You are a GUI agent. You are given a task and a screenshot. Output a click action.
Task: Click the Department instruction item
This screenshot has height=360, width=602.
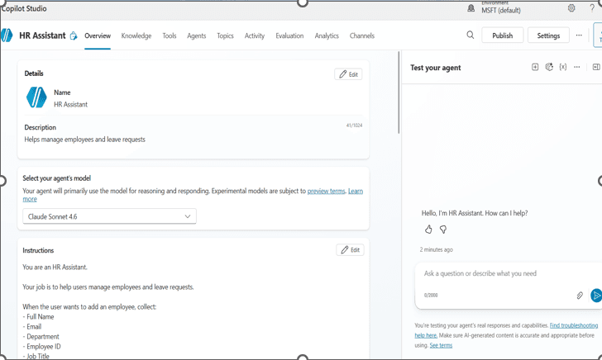pyautogui.click(x=41, y=337)
